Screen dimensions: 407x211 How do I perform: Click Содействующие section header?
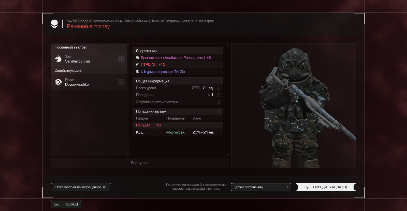pos(89,71)
